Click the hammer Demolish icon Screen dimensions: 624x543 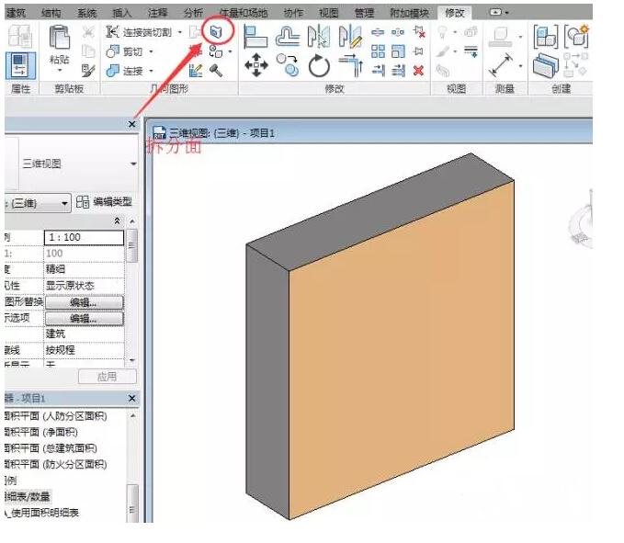pyautogui.click(x=217, y=70)
